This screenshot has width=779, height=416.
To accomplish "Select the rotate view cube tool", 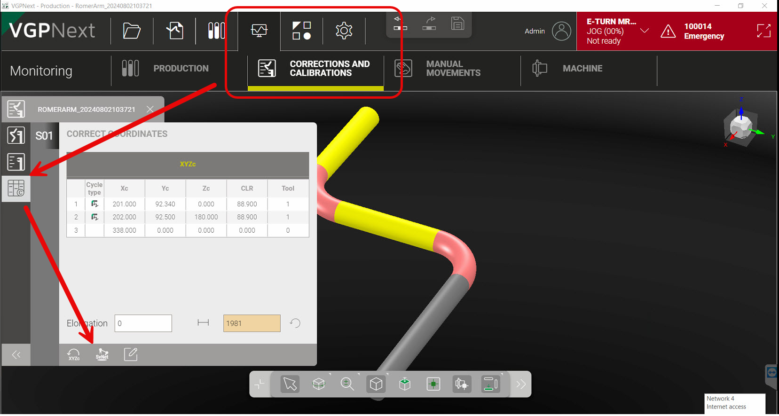I will [x=319, y=384].
